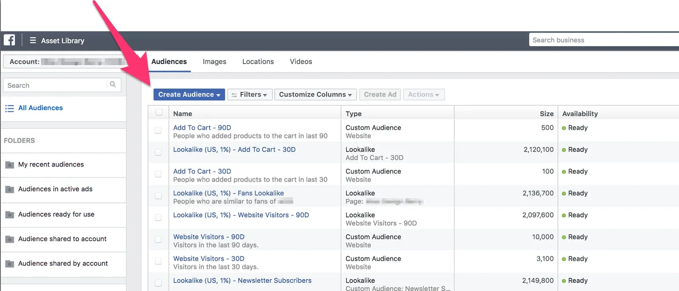
Task: Check the box for Lookalike Newsletter Subscribers
Action: coord(158,283)
